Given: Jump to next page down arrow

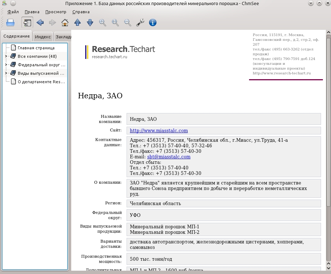Looking at the screenshot, I should pos(90,22).
